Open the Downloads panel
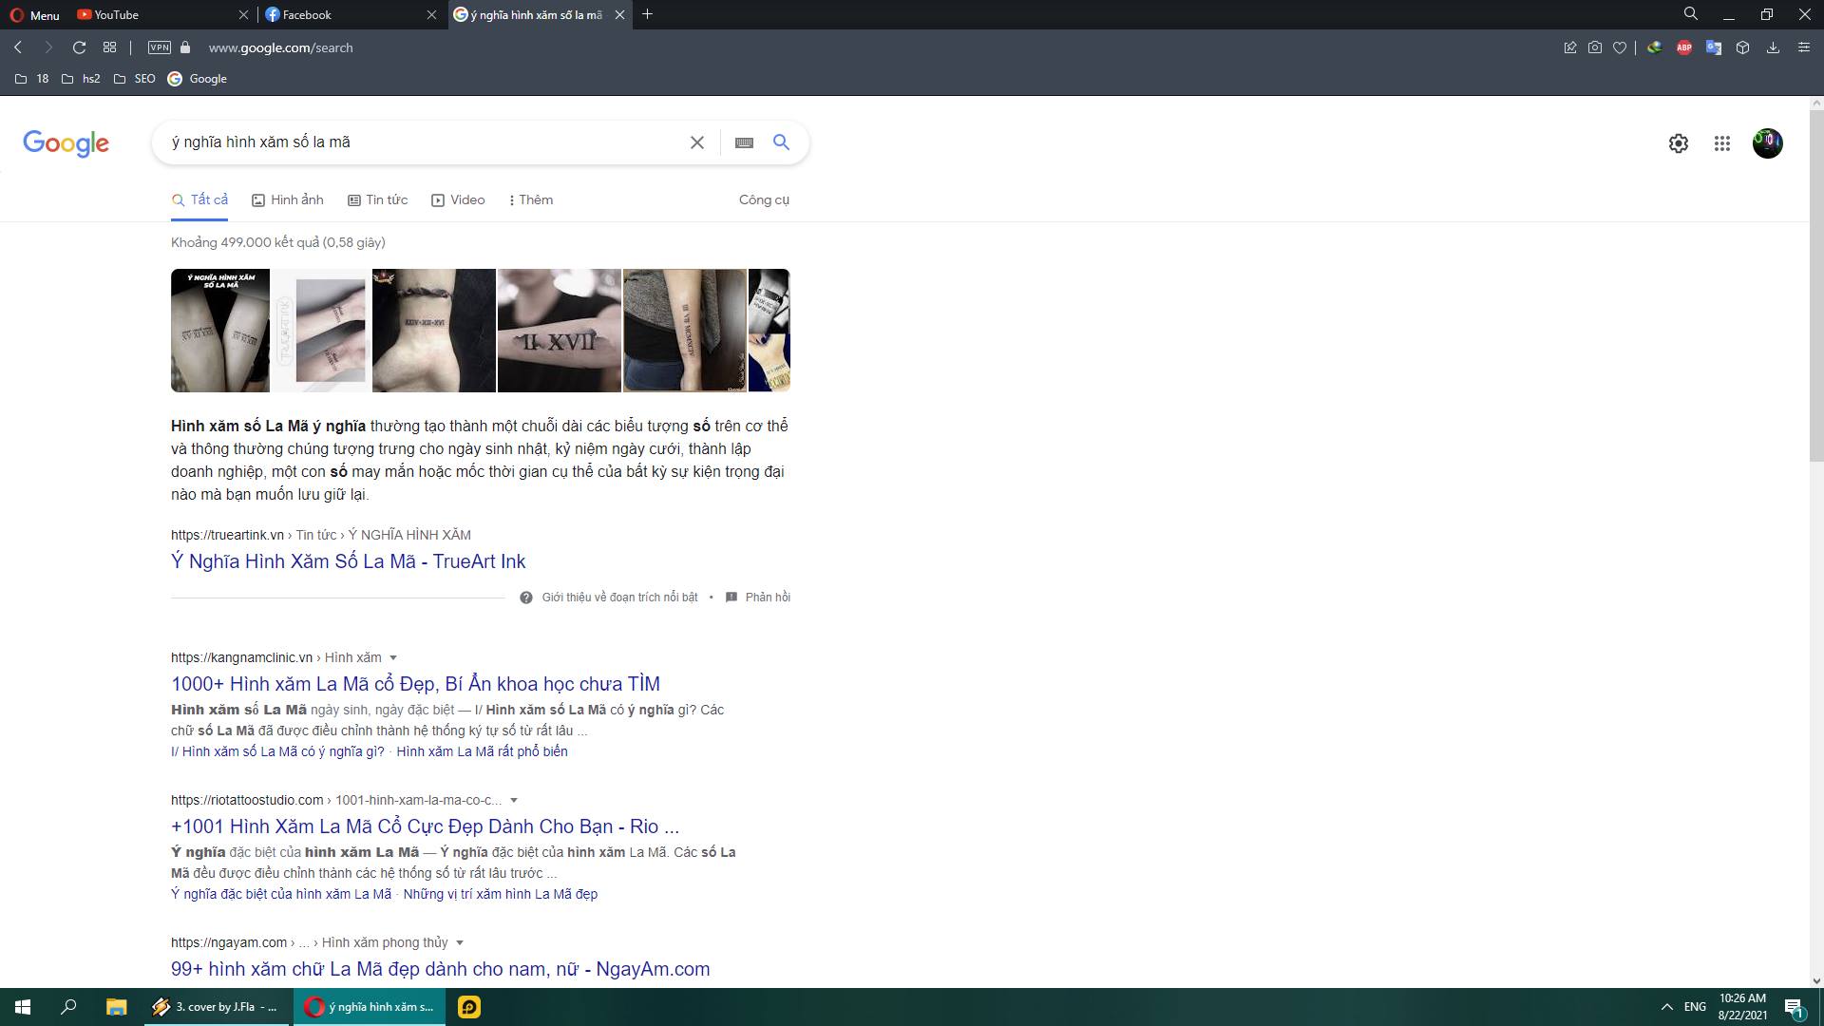The width and height of the screenshot is (1824, 1026). (1773, 47)
